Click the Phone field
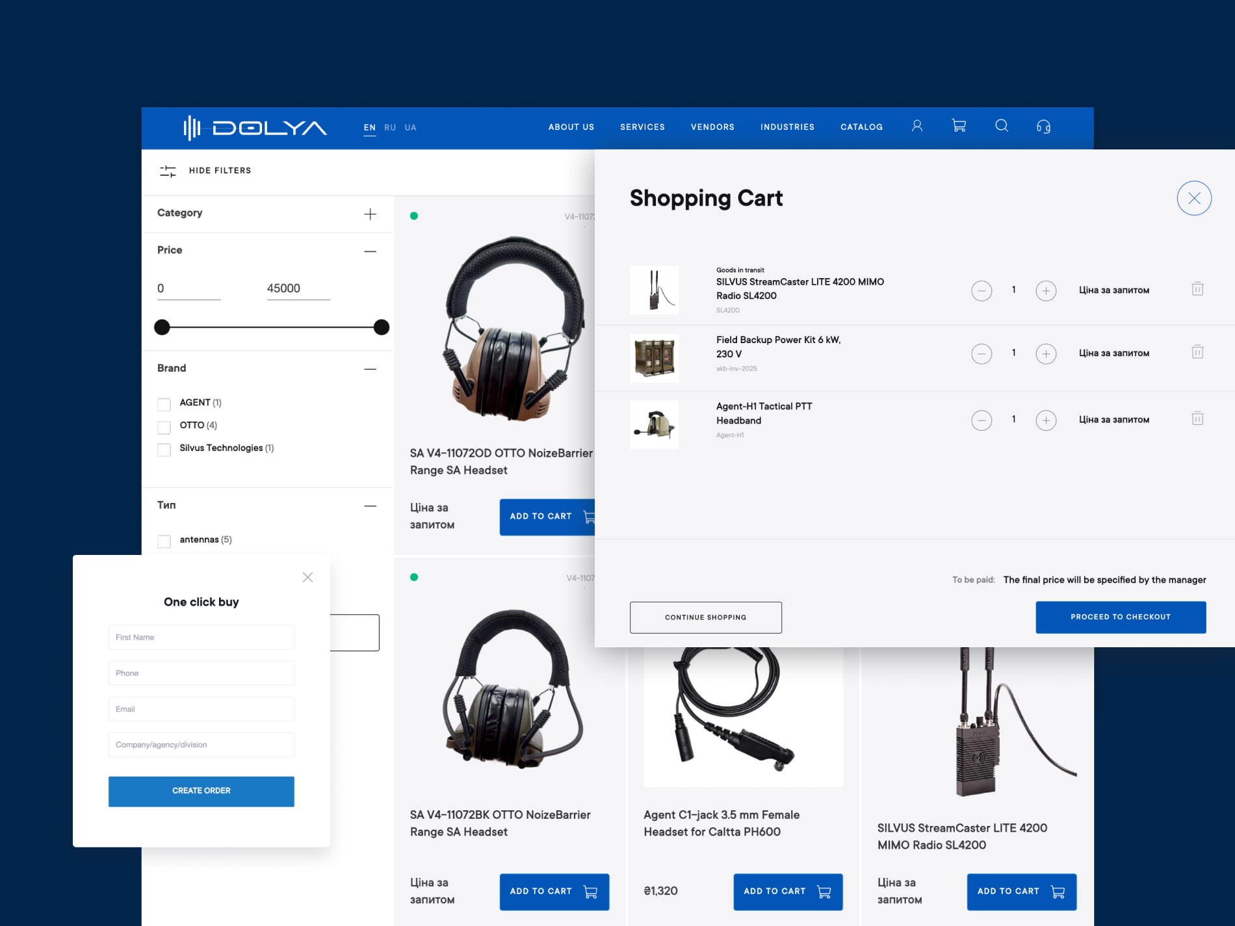 point(201,673)
